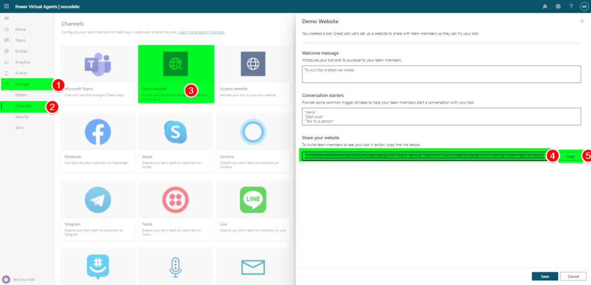Open the Microsoft Teams channel logo

[97, 63]
